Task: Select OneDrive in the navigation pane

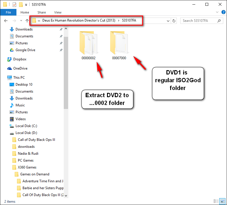Action: [20, 68]
